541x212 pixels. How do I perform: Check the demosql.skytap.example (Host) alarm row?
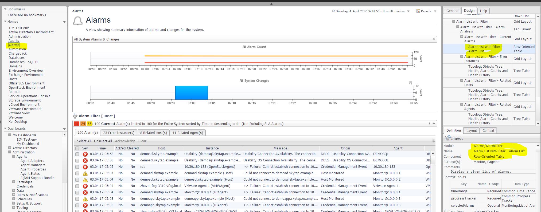pyautogui.click(x=77, y=180)
